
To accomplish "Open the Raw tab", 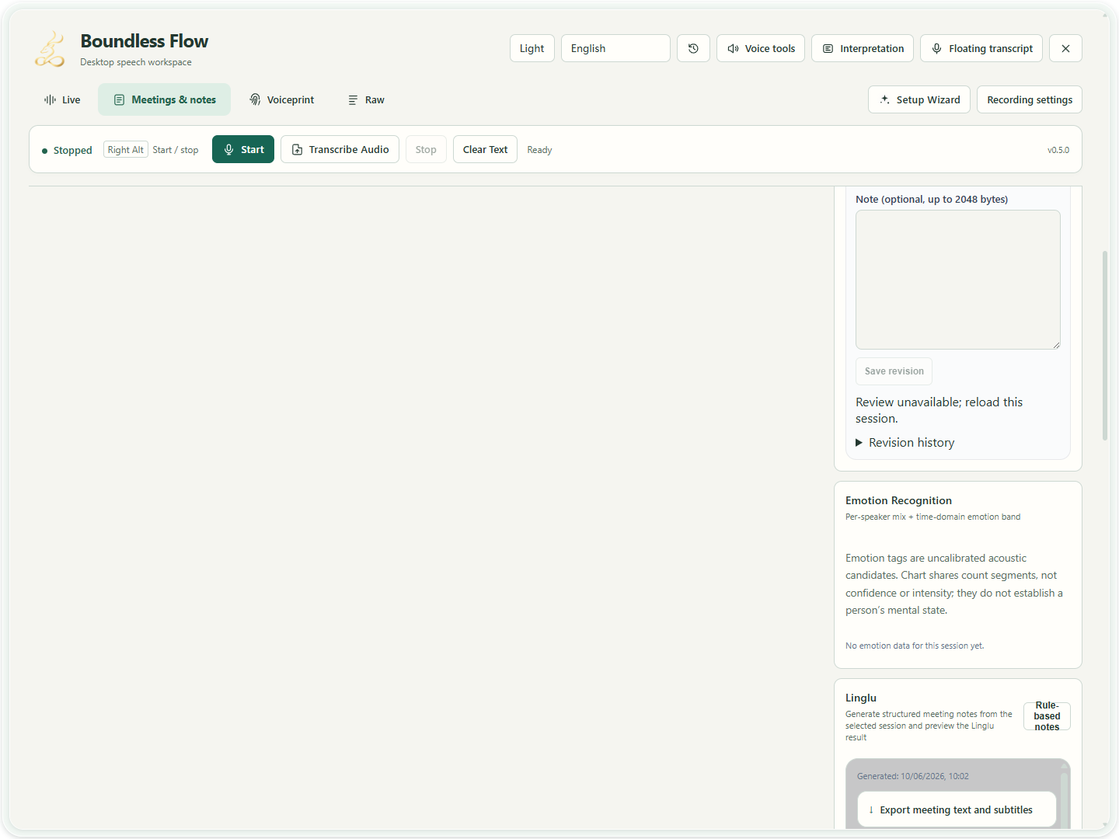I will (x=366, y=99).
